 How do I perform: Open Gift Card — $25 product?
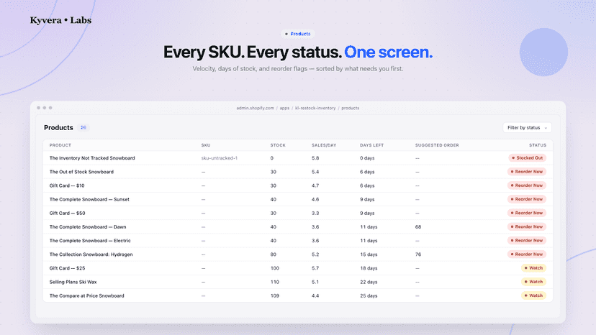click(x=67, y=268)
